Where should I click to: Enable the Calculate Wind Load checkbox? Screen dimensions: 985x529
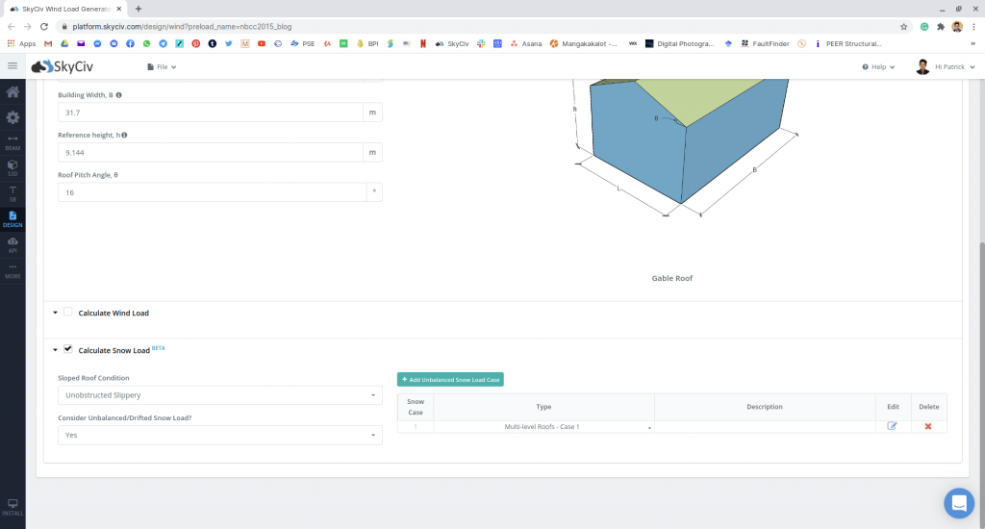tap(68, 313)
